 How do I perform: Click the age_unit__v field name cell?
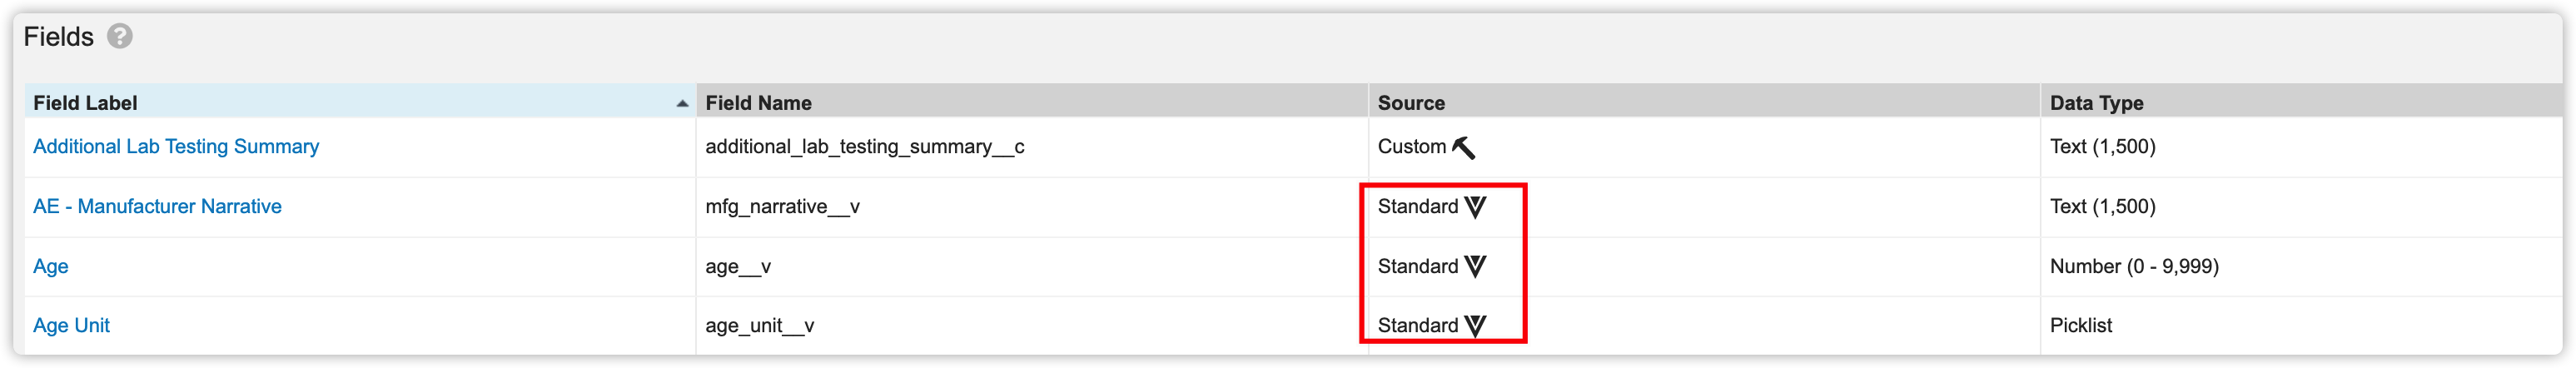759,326
